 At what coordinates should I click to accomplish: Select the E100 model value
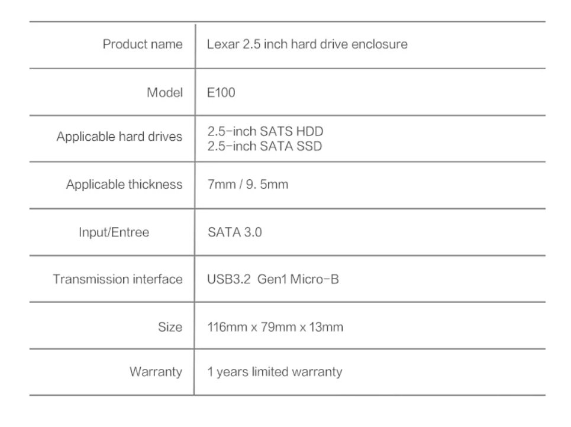pyautogui.click(x=221, y=92)
